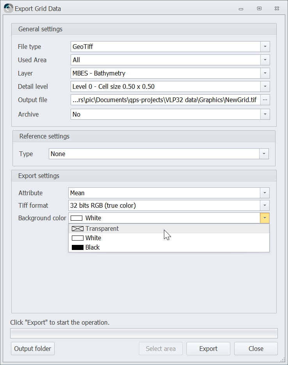Open the Attribute dropdown
Screen dimensions: 288x365
(x=265, y=193)
